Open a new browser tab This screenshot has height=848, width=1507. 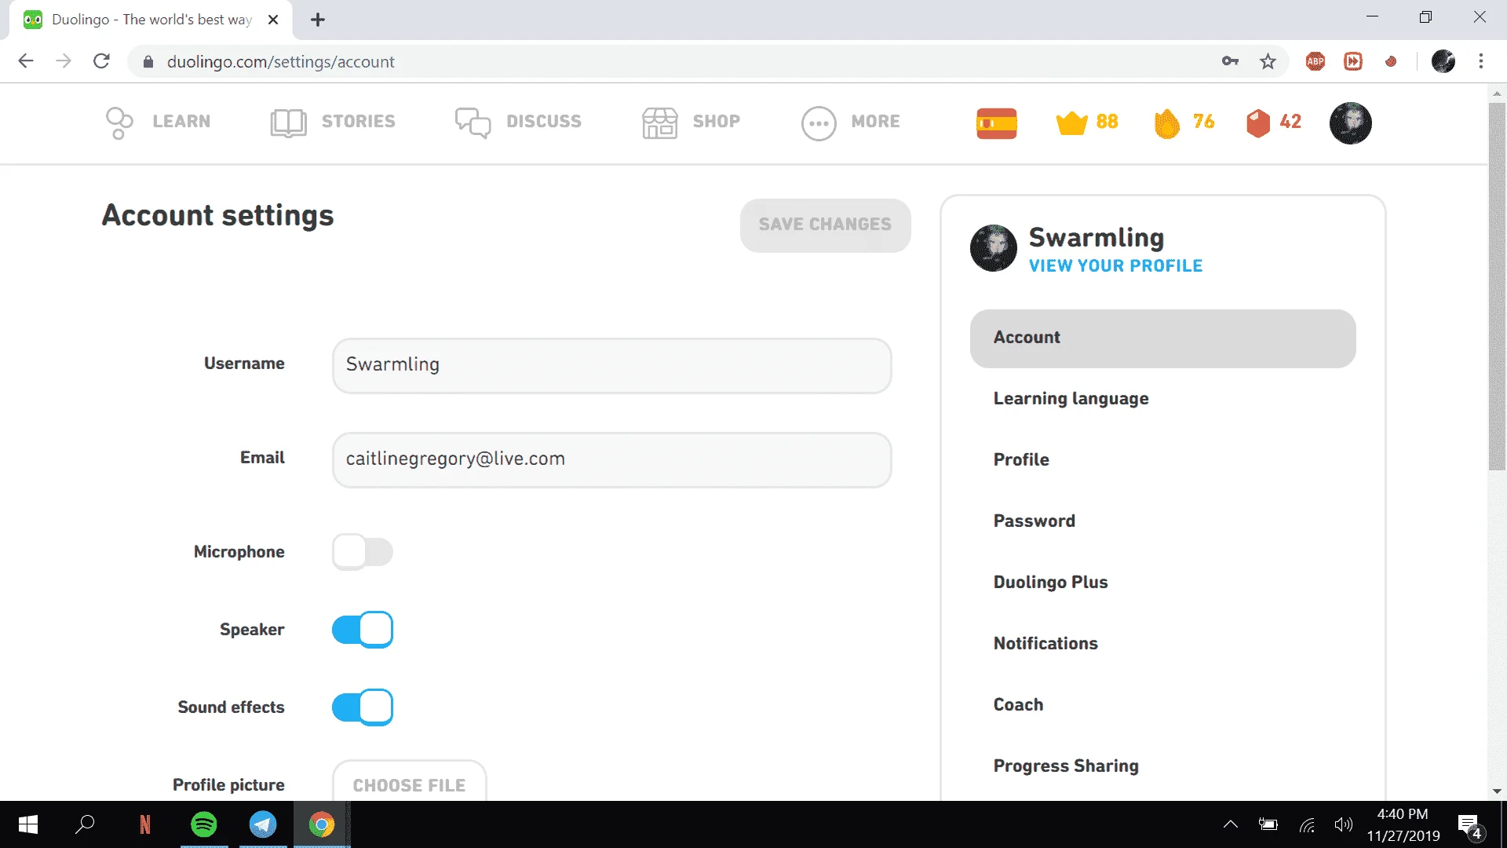318,20
